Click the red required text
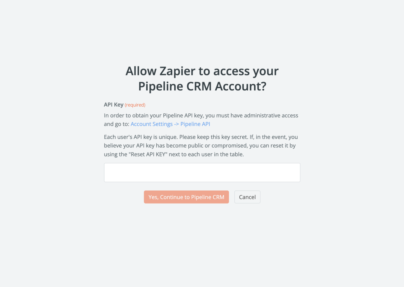 click(x=135, y=105)
